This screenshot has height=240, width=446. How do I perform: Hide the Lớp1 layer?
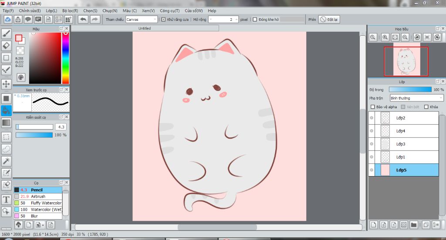[372, 157]
